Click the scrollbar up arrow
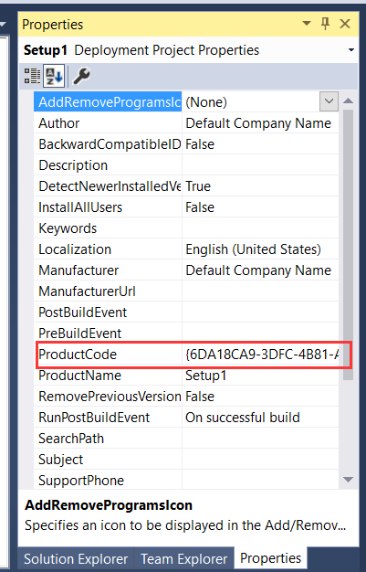The height and width of the screenshot is (572, 366). (348, 101)
